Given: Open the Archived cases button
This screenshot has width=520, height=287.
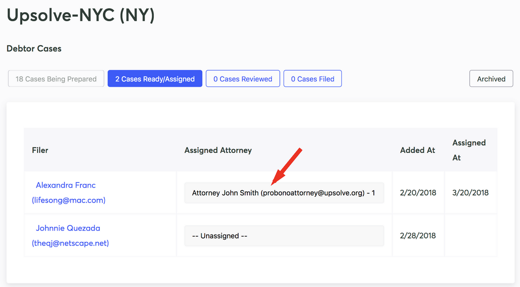Looking at the screenshot, I should click(x=491, y=79).
